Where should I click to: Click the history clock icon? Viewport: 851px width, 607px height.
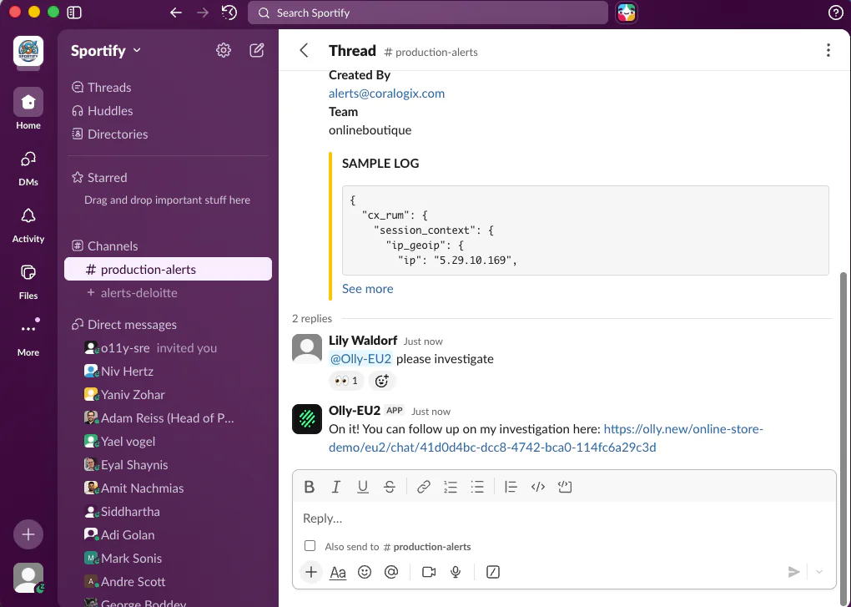coord(229,13)
